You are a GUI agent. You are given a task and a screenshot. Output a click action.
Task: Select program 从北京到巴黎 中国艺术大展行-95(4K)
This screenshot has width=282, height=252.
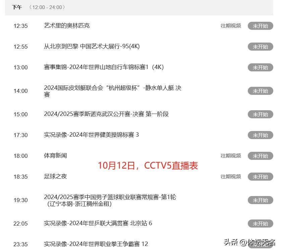click(x=92, y=46)
